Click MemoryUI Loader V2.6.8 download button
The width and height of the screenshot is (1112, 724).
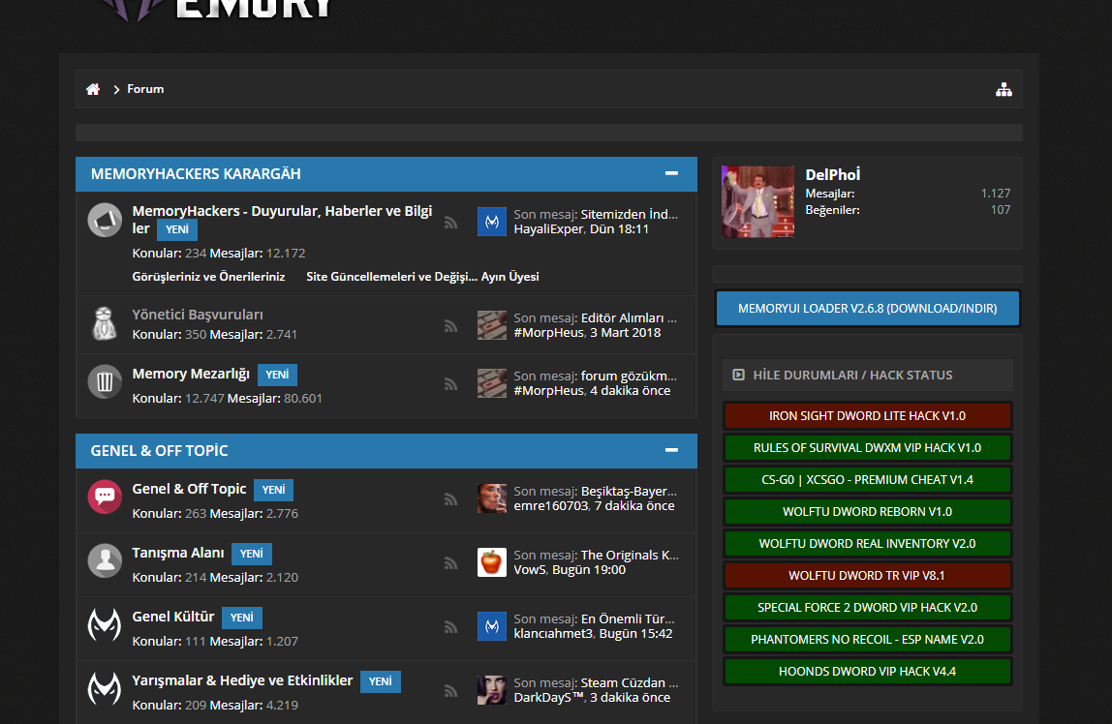click(x=867, y=309)
